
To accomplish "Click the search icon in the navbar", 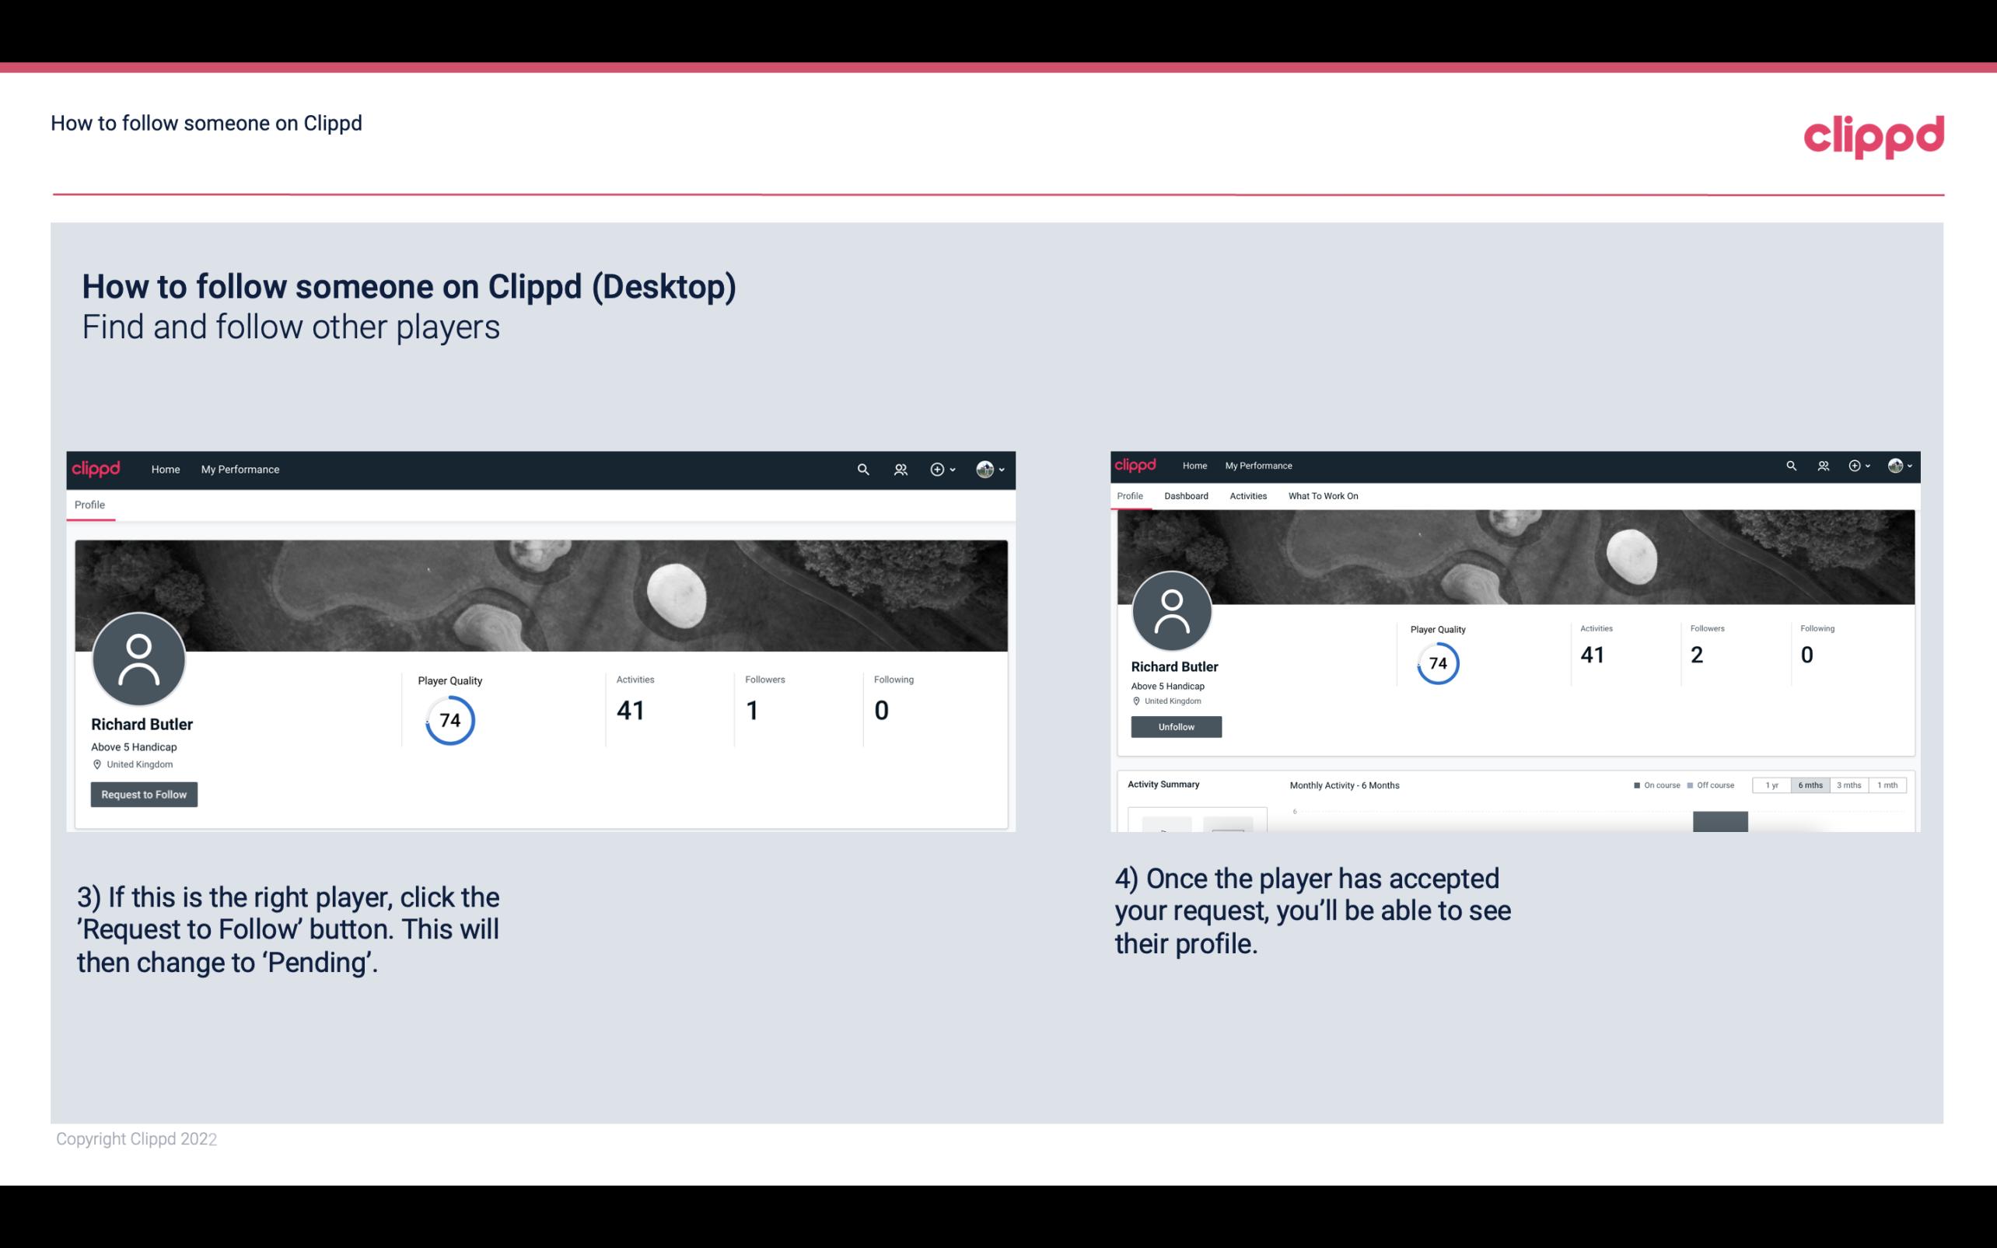I will click(x=861, y=469).
